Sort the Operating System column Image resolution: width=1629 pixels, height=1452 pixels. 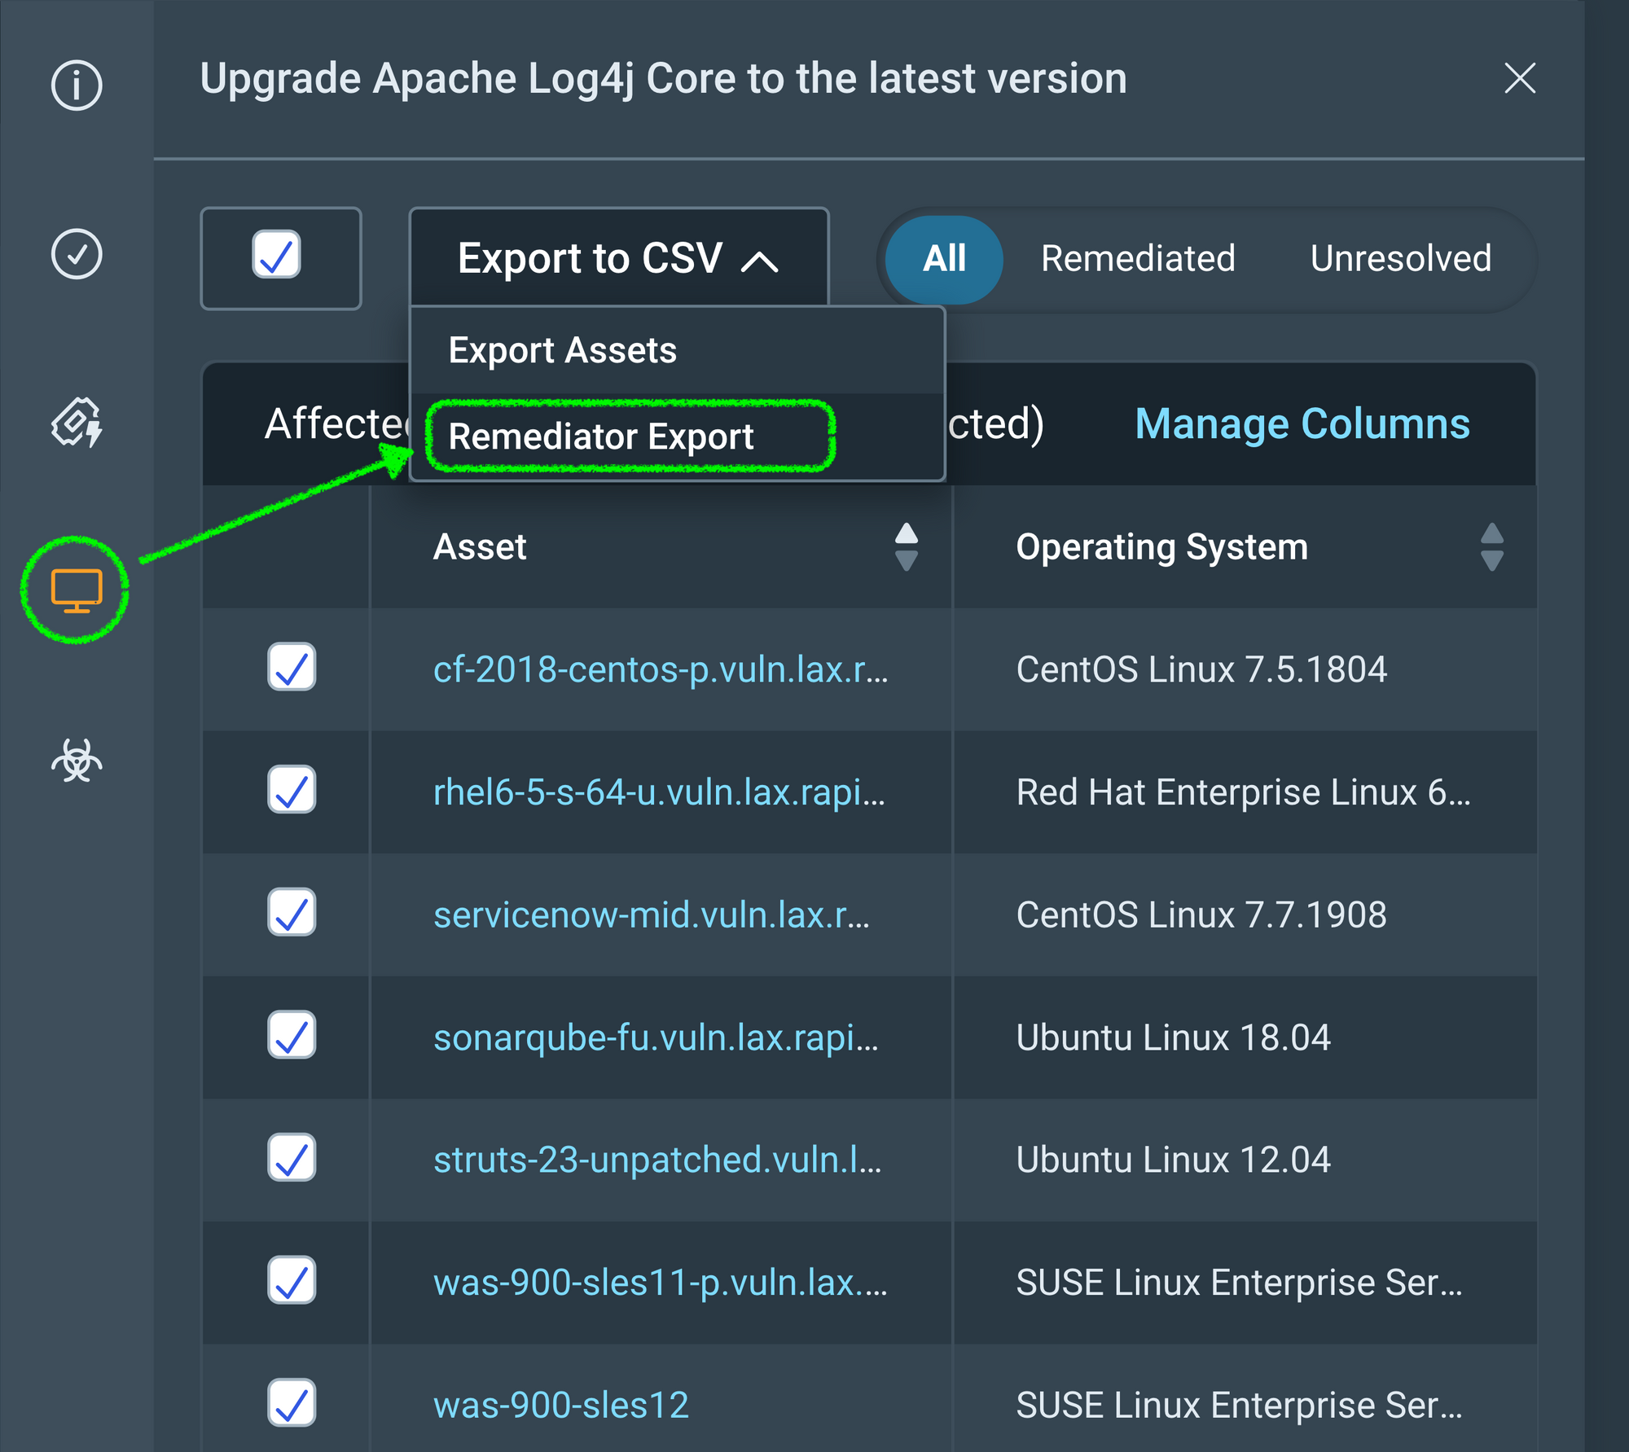(1491, 546)
